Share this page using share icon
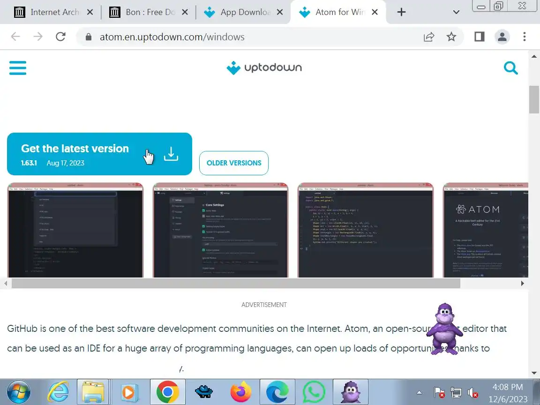540x405 pixels. [429, 37]
